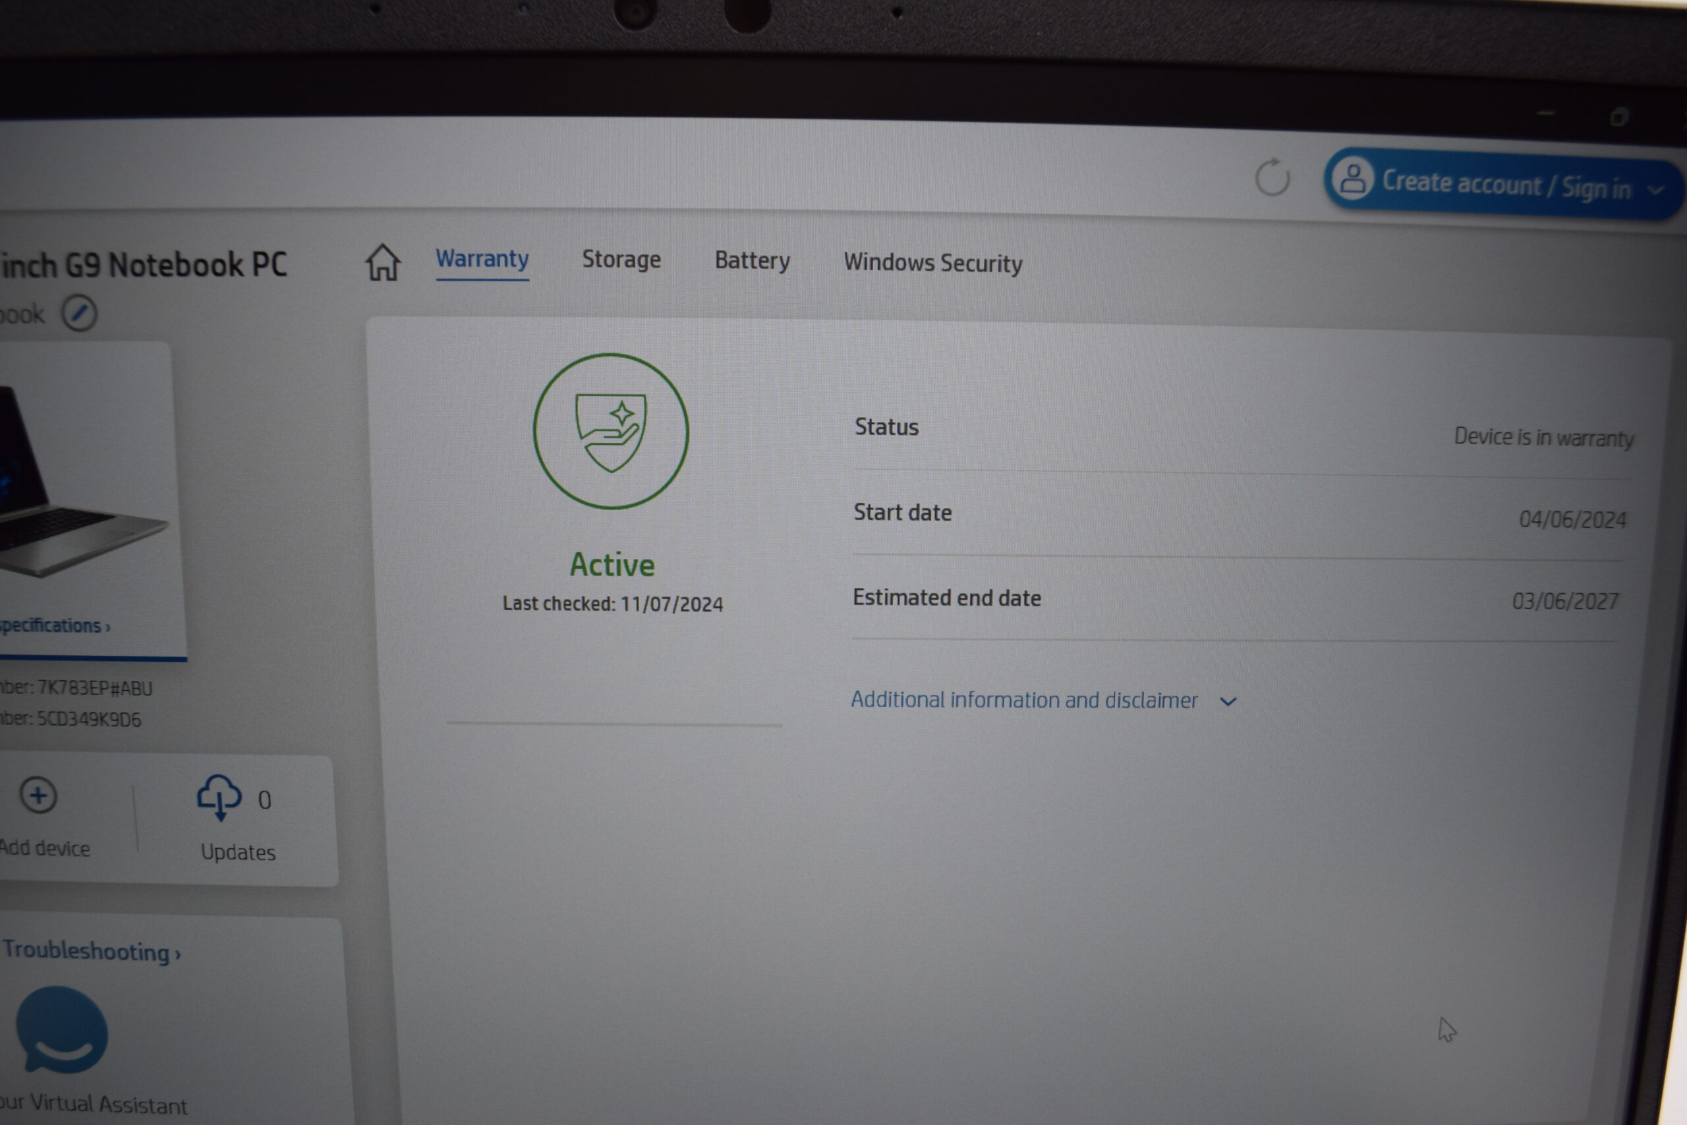Click the 'Estimated end date' label
The image size is (1687, 1125).
tap(947, 598)
